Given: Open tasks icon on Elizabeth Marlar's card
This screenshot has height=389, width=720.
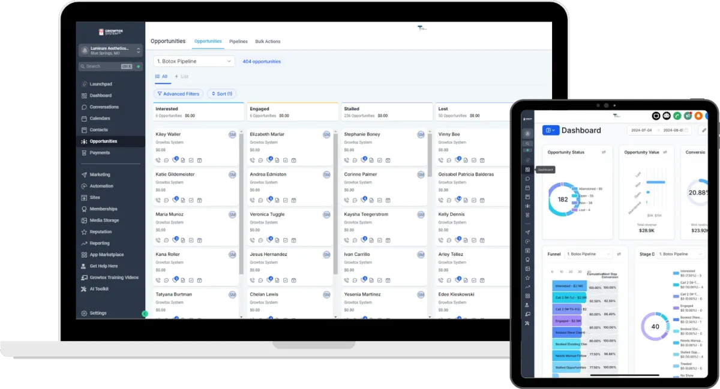Looking at the screenshot, I should [x=286, y=160].
